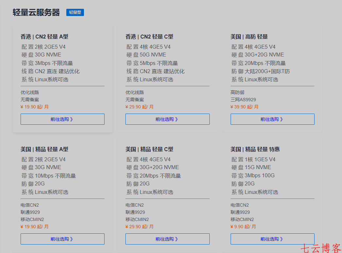This screenshot has height=253, width=342.
Task: Click the 带宽 3Mbps 不限流量 line
Action: (47, 63)
